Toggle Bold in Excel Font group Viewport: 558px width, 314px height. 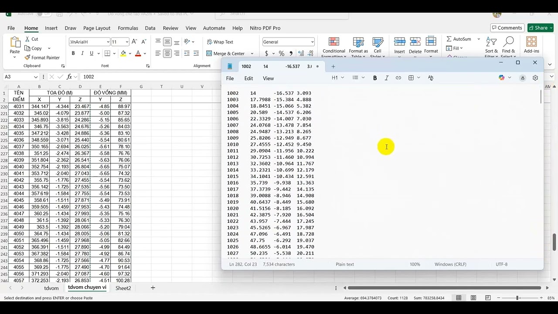[x=73, y=54]
